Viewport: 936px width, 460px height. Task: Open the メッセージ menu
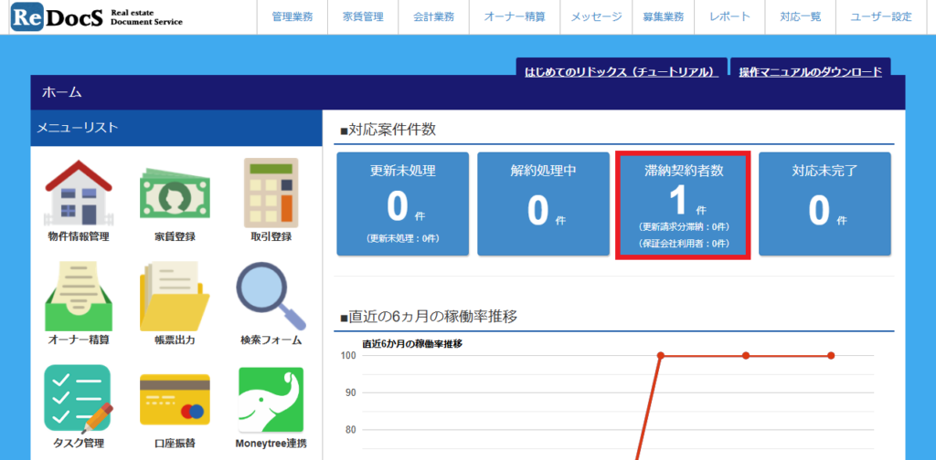tap(596, 17)
